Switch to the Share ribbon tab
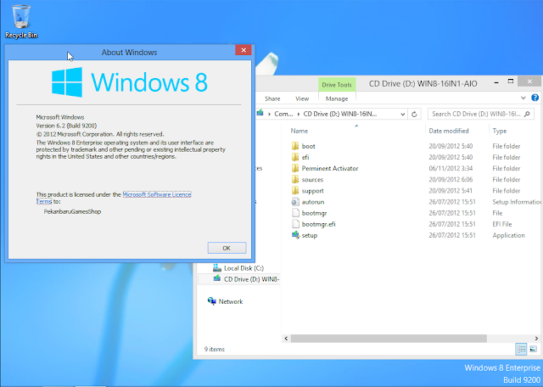 coord(272,98)
